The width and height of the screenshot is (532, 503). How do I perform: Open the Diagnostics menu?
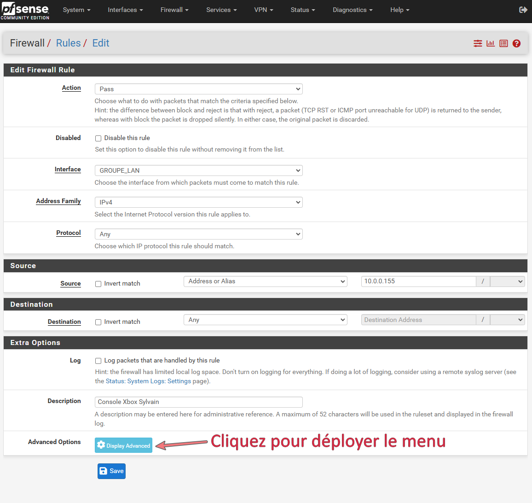click(353, 10)
